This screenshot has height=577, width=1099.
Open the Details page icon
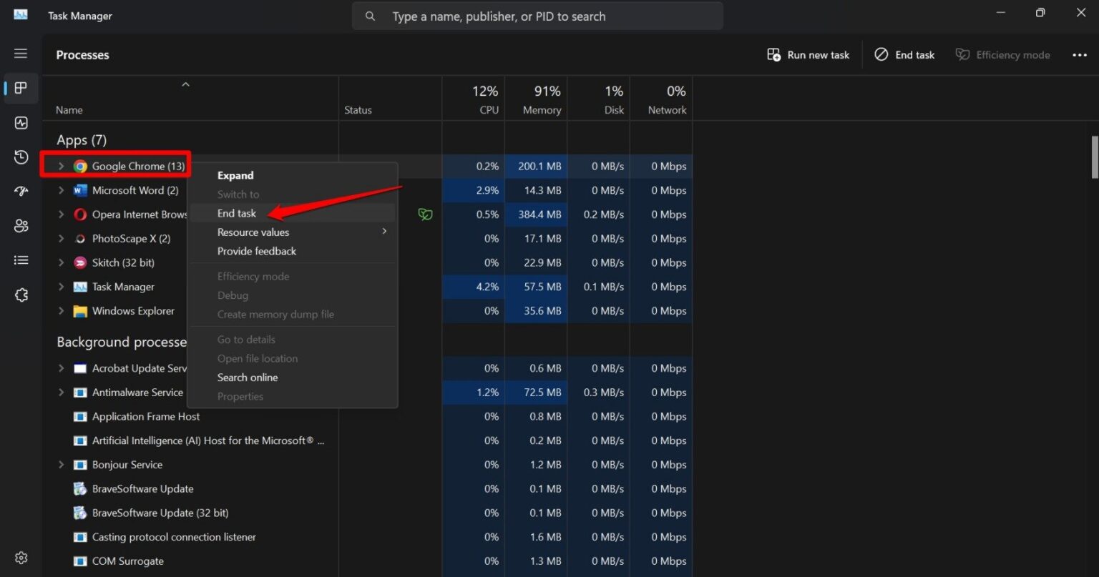pyautogui.click(x=21, y=260)
